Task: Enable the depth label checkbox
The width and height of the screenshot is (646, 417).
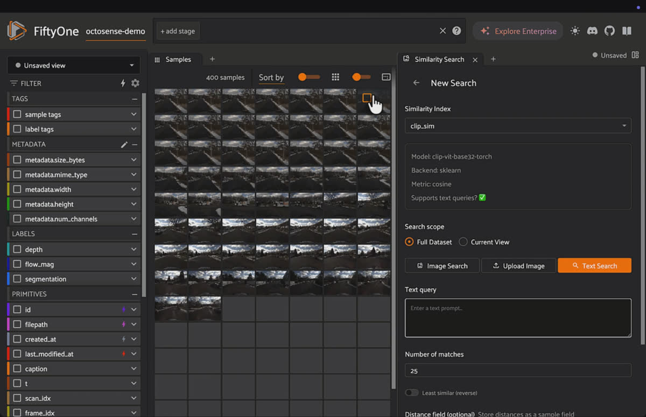Action: [x=17, y=250]
